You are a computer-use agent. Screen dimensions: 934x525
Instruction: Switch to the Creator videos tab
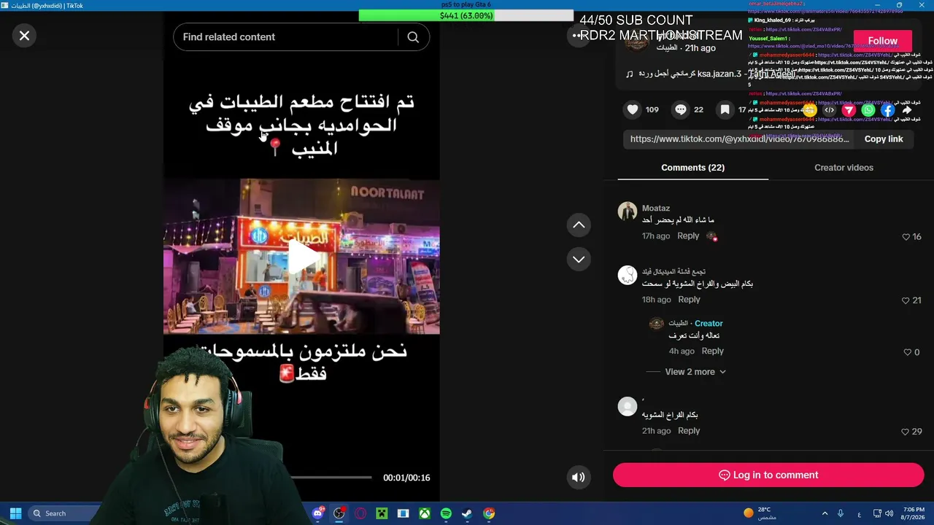pyautogui.click(x=844, y=168)
